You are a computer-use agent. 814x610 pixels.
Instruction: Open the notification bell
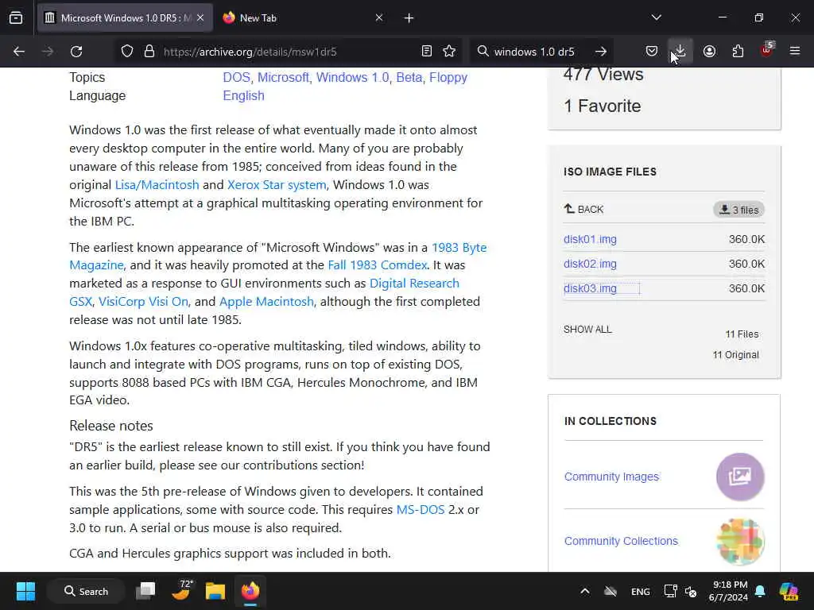point(760,591)
